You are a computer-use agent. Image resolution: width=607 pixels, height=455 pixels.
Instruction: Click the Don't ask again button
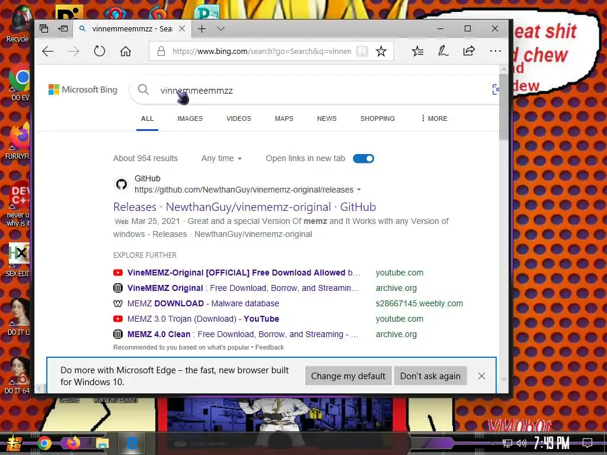[430, 376]
